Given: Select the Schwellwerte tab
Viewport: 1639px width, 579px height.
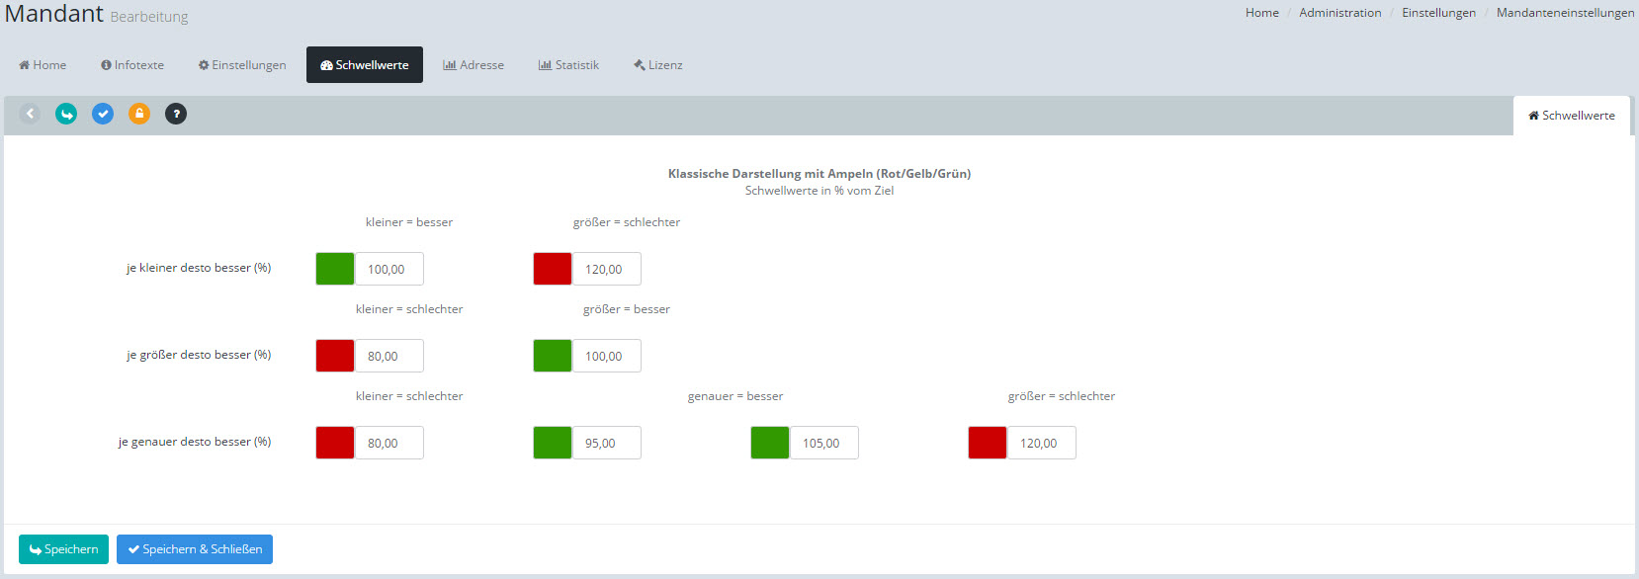Looking at the screenshot, I should pos(365,65).
